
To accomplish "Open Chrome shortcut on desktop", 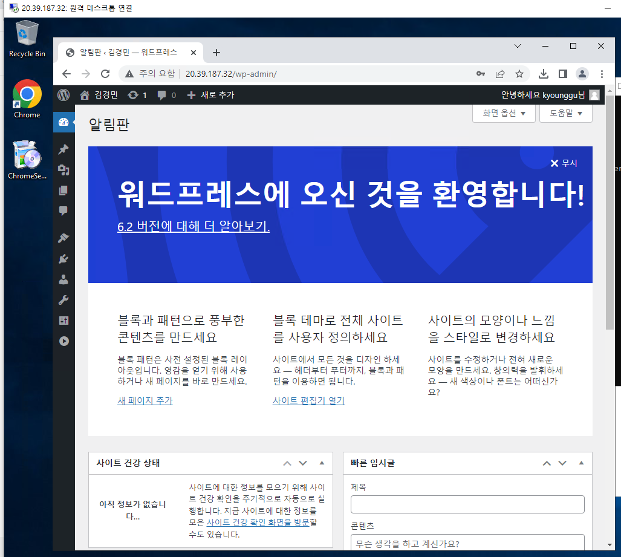I will 27,99.
